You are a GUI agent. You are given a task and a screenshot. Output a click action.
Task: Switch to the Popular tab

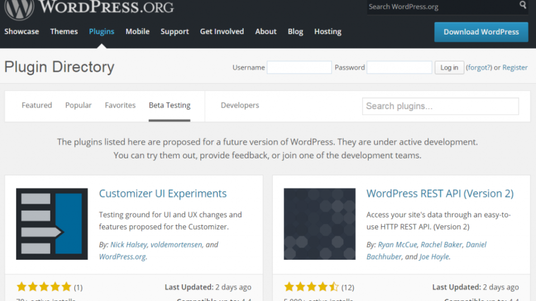[x=78, y=105]
